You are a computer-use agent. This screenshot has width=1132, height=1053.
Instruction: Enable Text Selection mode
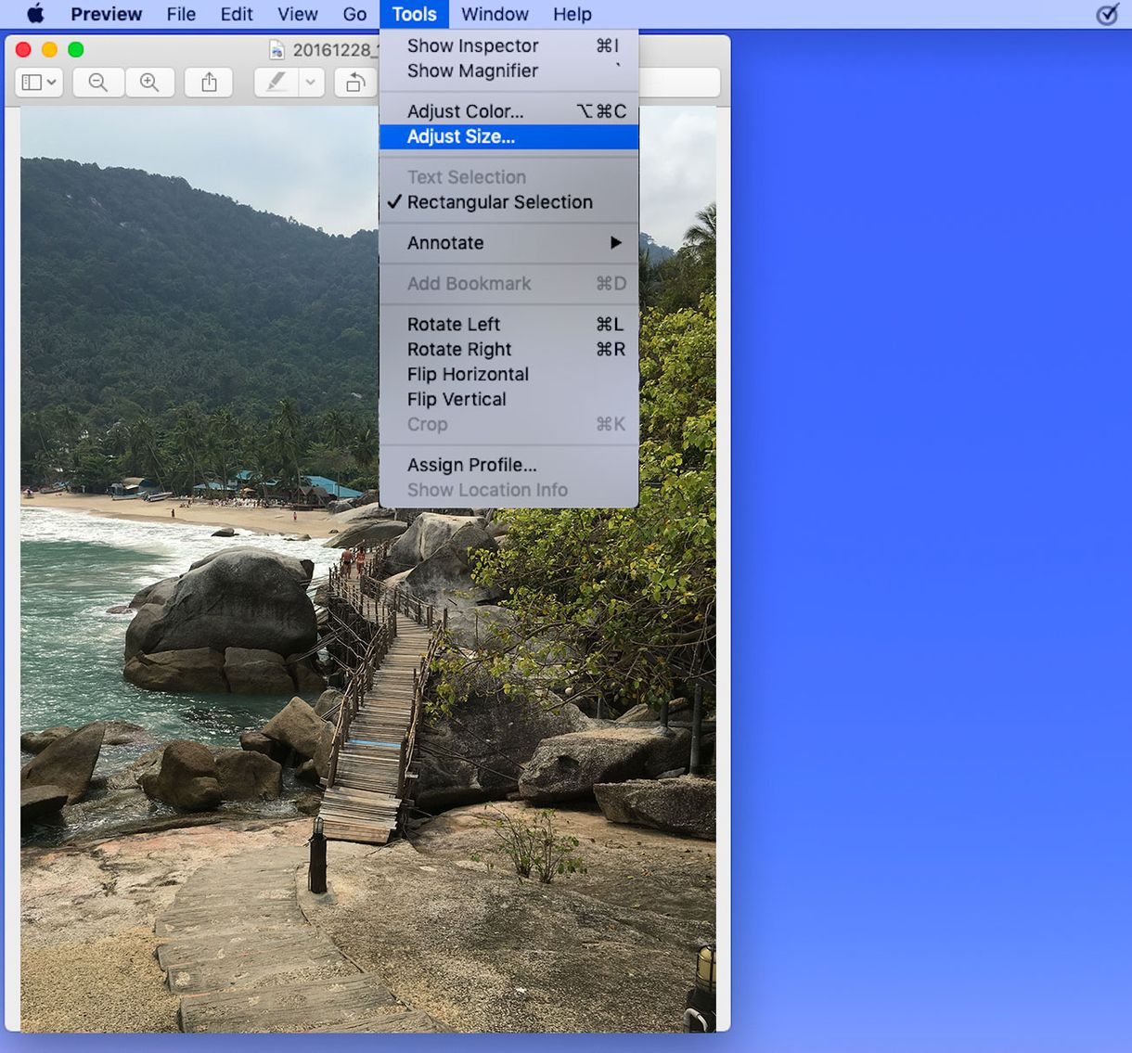(x=466, y=176)
